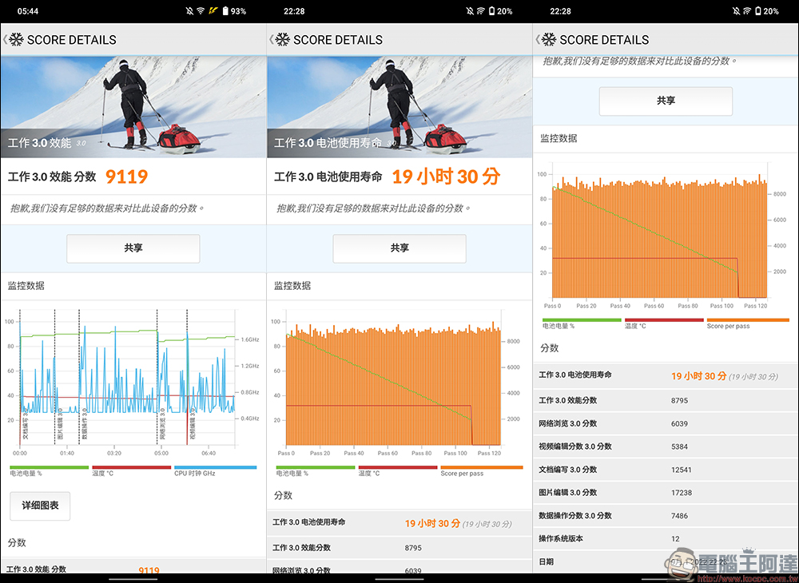Image resolution: width=799 pixels, height=583 pixels.
Task: Select the 工作 3.0 效能分数 row on right screen
Action: click(666, 401)
